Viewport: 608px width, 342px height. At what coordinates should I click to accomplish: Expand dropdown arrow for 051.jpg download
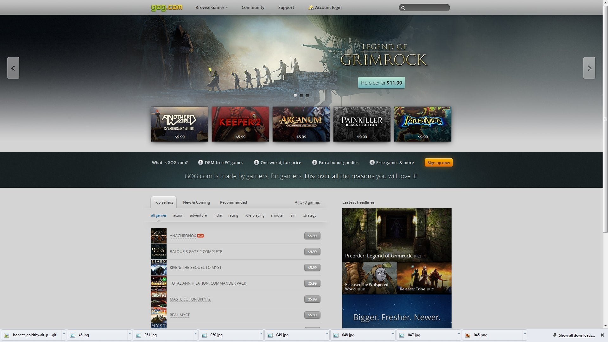pos(195,334)
